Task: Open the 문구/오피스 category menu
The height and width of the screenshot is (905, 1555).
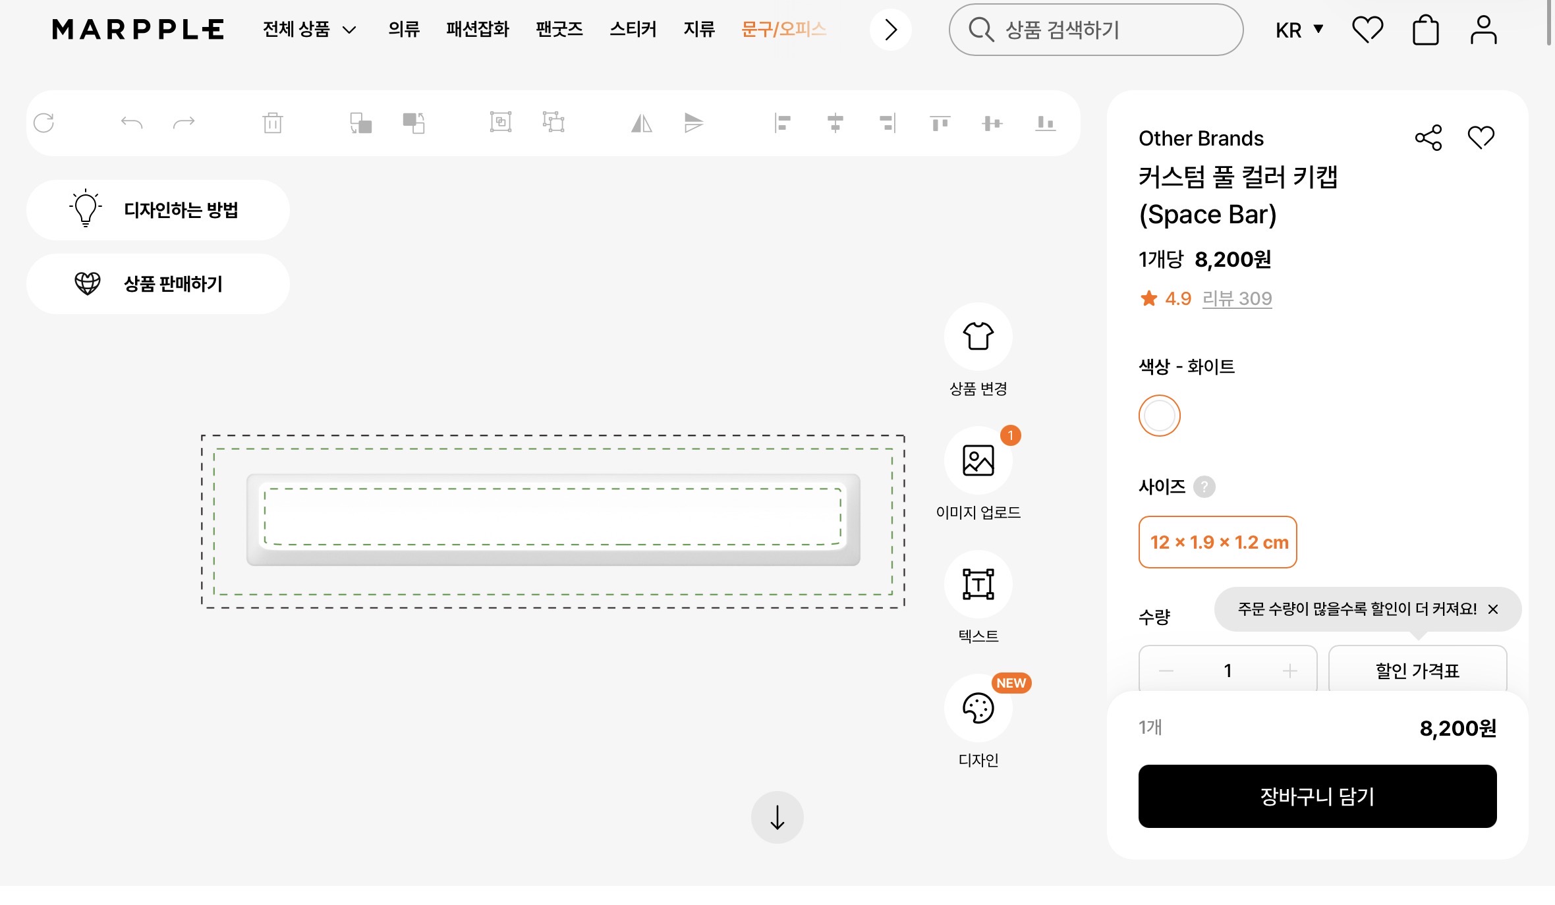Action: point(783,30)
